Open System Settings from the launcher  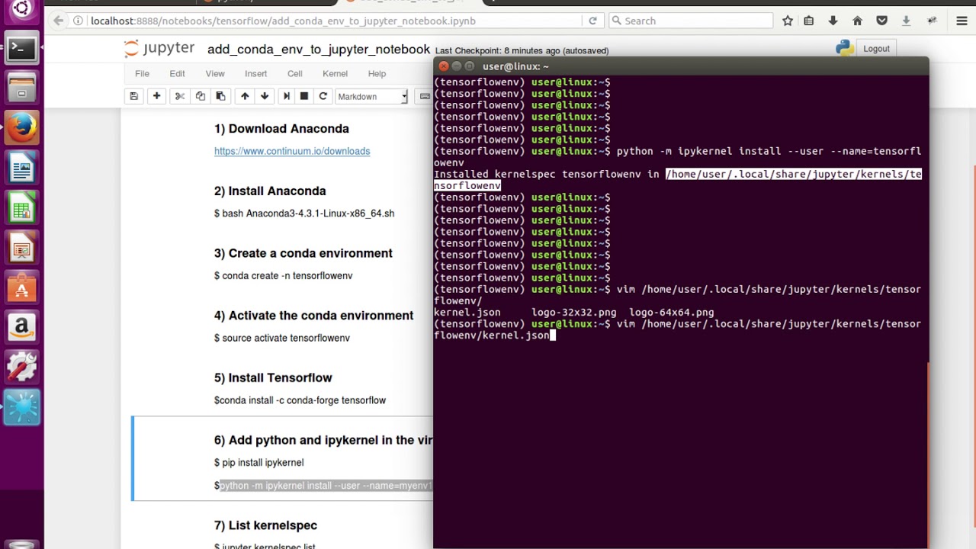21,368
